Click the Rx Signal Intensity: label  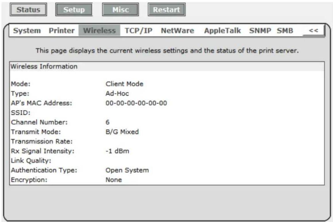click(x=43, y=151)
